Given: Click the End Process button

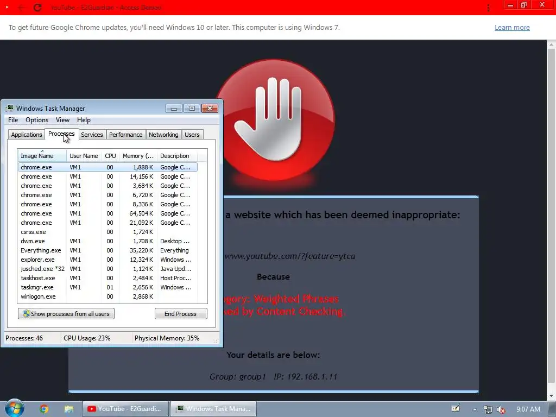Looking at the screenshot, I should tap(181, 314).
